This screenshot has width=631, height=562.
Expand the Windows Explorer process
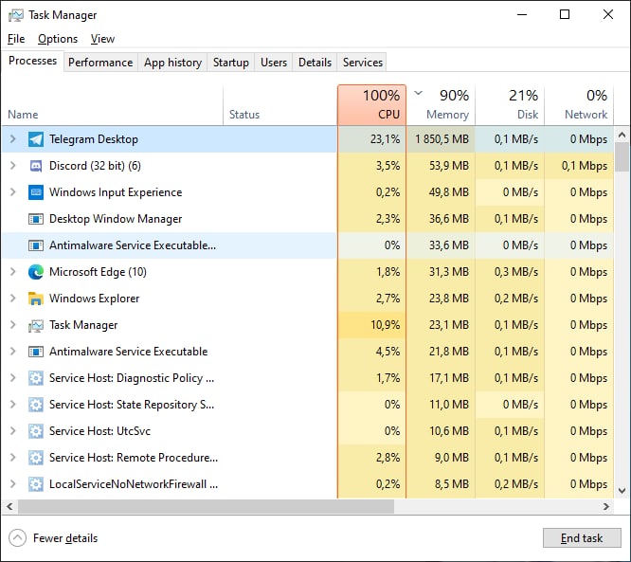tap(13, 299)
